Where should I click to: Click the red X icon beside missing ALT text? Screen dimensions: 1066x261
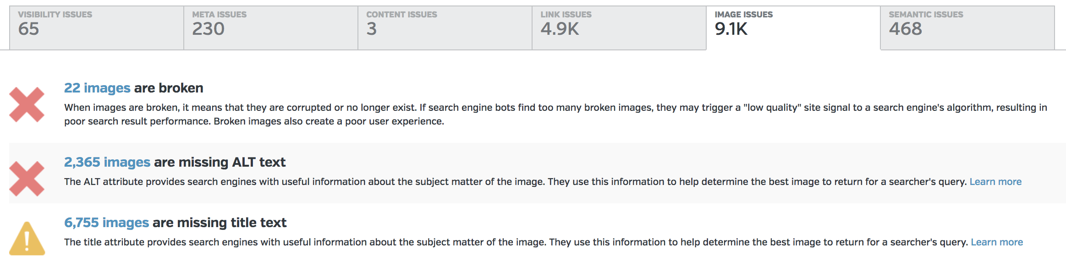27,179
